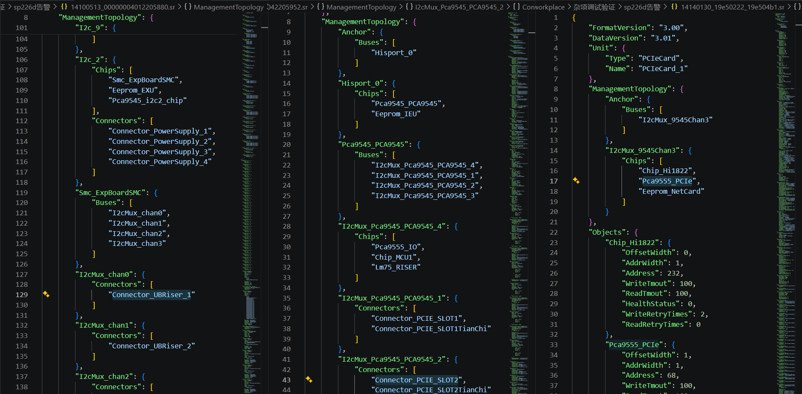Click line number 28 in the middle pane
The image size is (802, 394).
point(287,226)
